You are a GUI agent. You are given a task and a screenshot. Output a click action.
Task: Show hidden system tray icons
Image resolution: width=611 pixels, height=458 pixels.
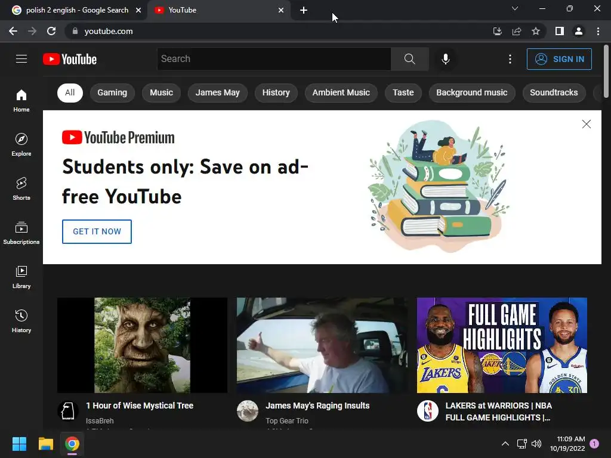pyautogui.click(x=505, y=444)
